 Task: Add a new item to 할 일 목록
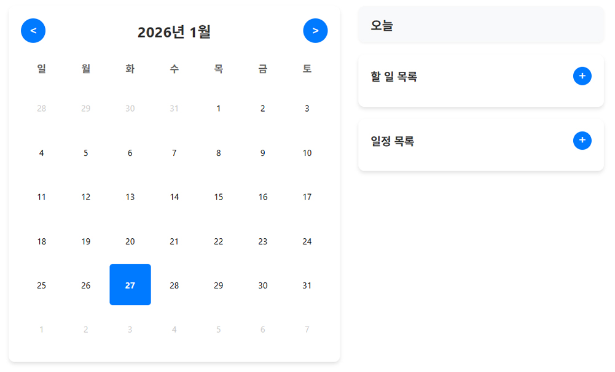click(x=582, y=76)
